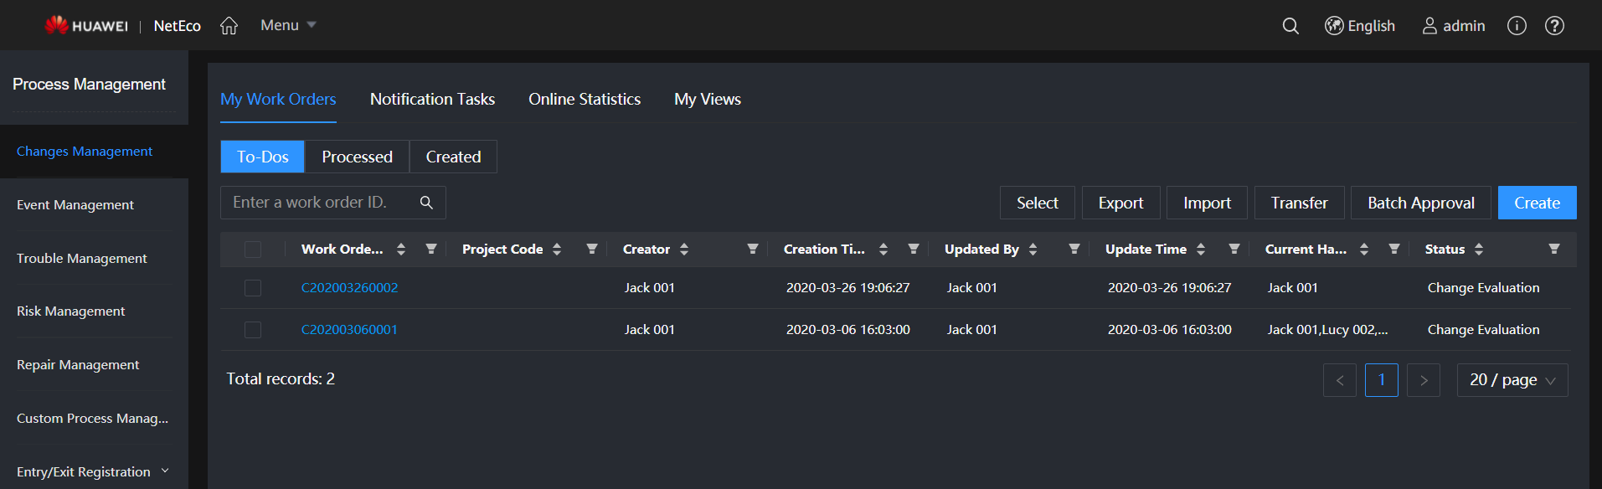Click the blue Create button
The height and width of the screenshot is (489, 1602).
[1537, 203]
